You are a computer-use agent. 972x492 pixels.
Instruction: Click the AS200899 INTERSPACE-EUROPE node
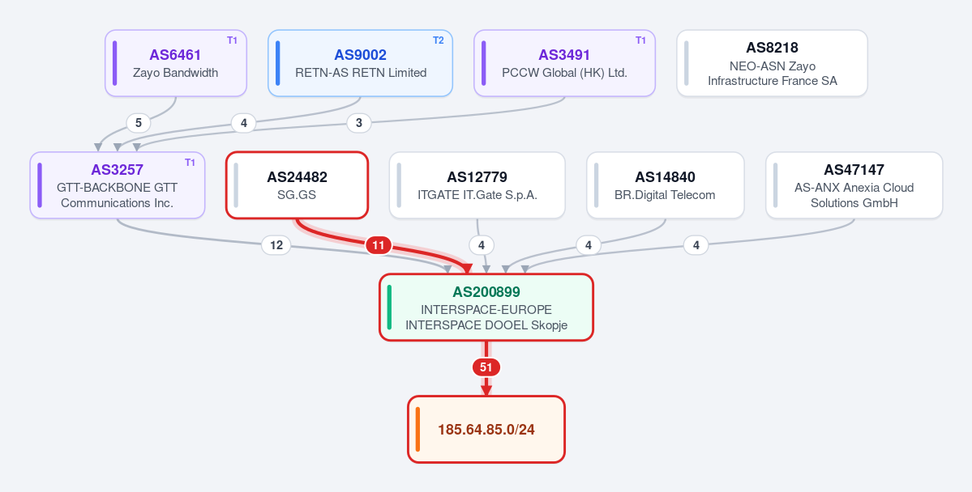[x=486, y=307]
